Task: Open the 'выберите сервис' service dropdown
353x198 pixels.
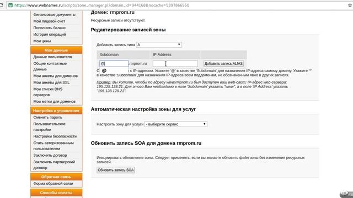Action: (175, 124)
